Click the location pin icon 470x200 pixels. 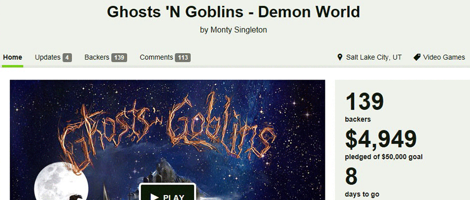pyautogui.click(x=339, y=57)
